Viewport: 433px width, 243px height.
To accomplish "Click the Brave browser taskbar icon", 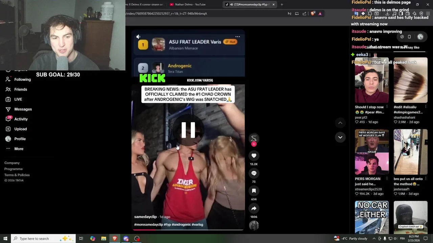I will [x=115, y=239].
